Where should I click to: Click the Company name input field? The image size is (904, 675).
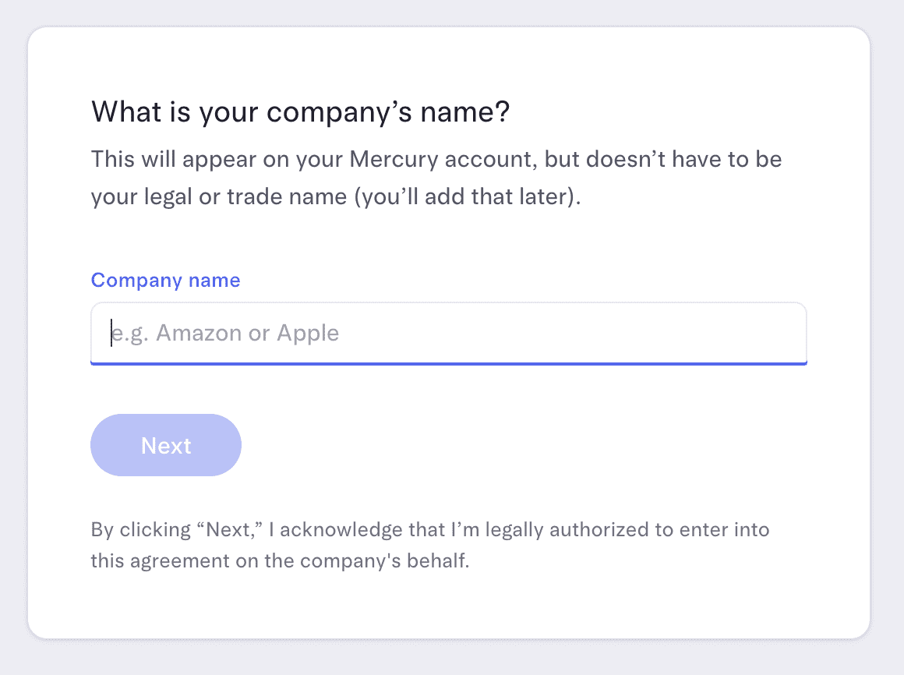coord(448,333)
